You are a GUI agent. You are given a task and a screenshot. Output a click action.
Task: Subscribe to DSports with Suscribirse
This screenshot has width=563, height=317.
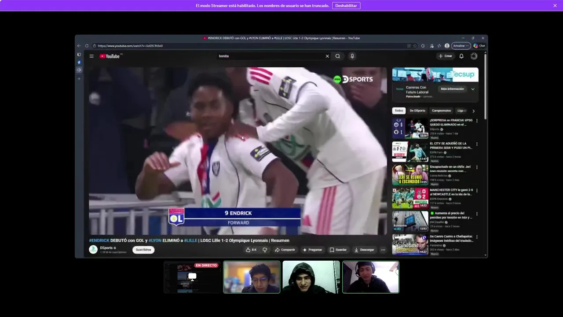143,250
